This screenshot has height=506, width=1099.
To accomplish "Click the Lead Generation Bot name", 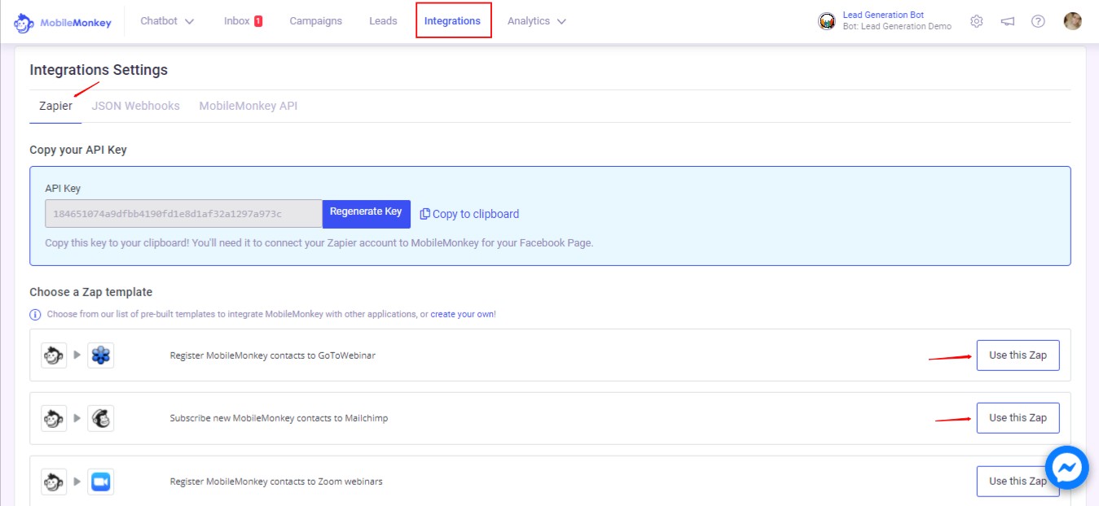I will pos(883,15).
